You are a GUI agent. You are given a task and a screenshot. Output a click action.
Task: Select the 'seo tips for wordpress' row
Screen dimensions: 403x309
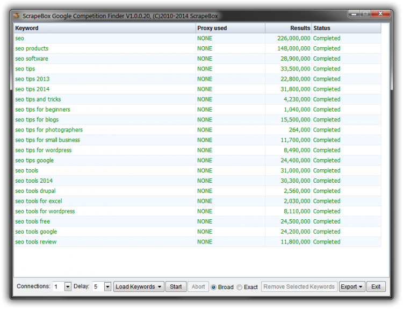point(197,150)
